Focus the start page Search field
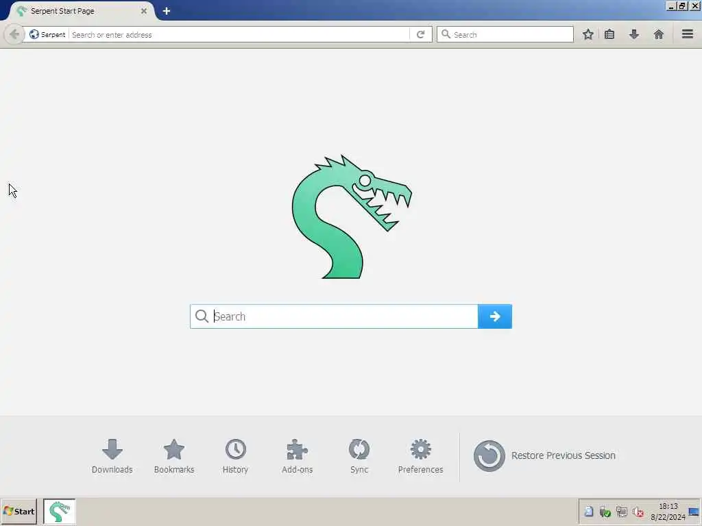The height and width of the screenshot is (526, 702). (334, 316)
